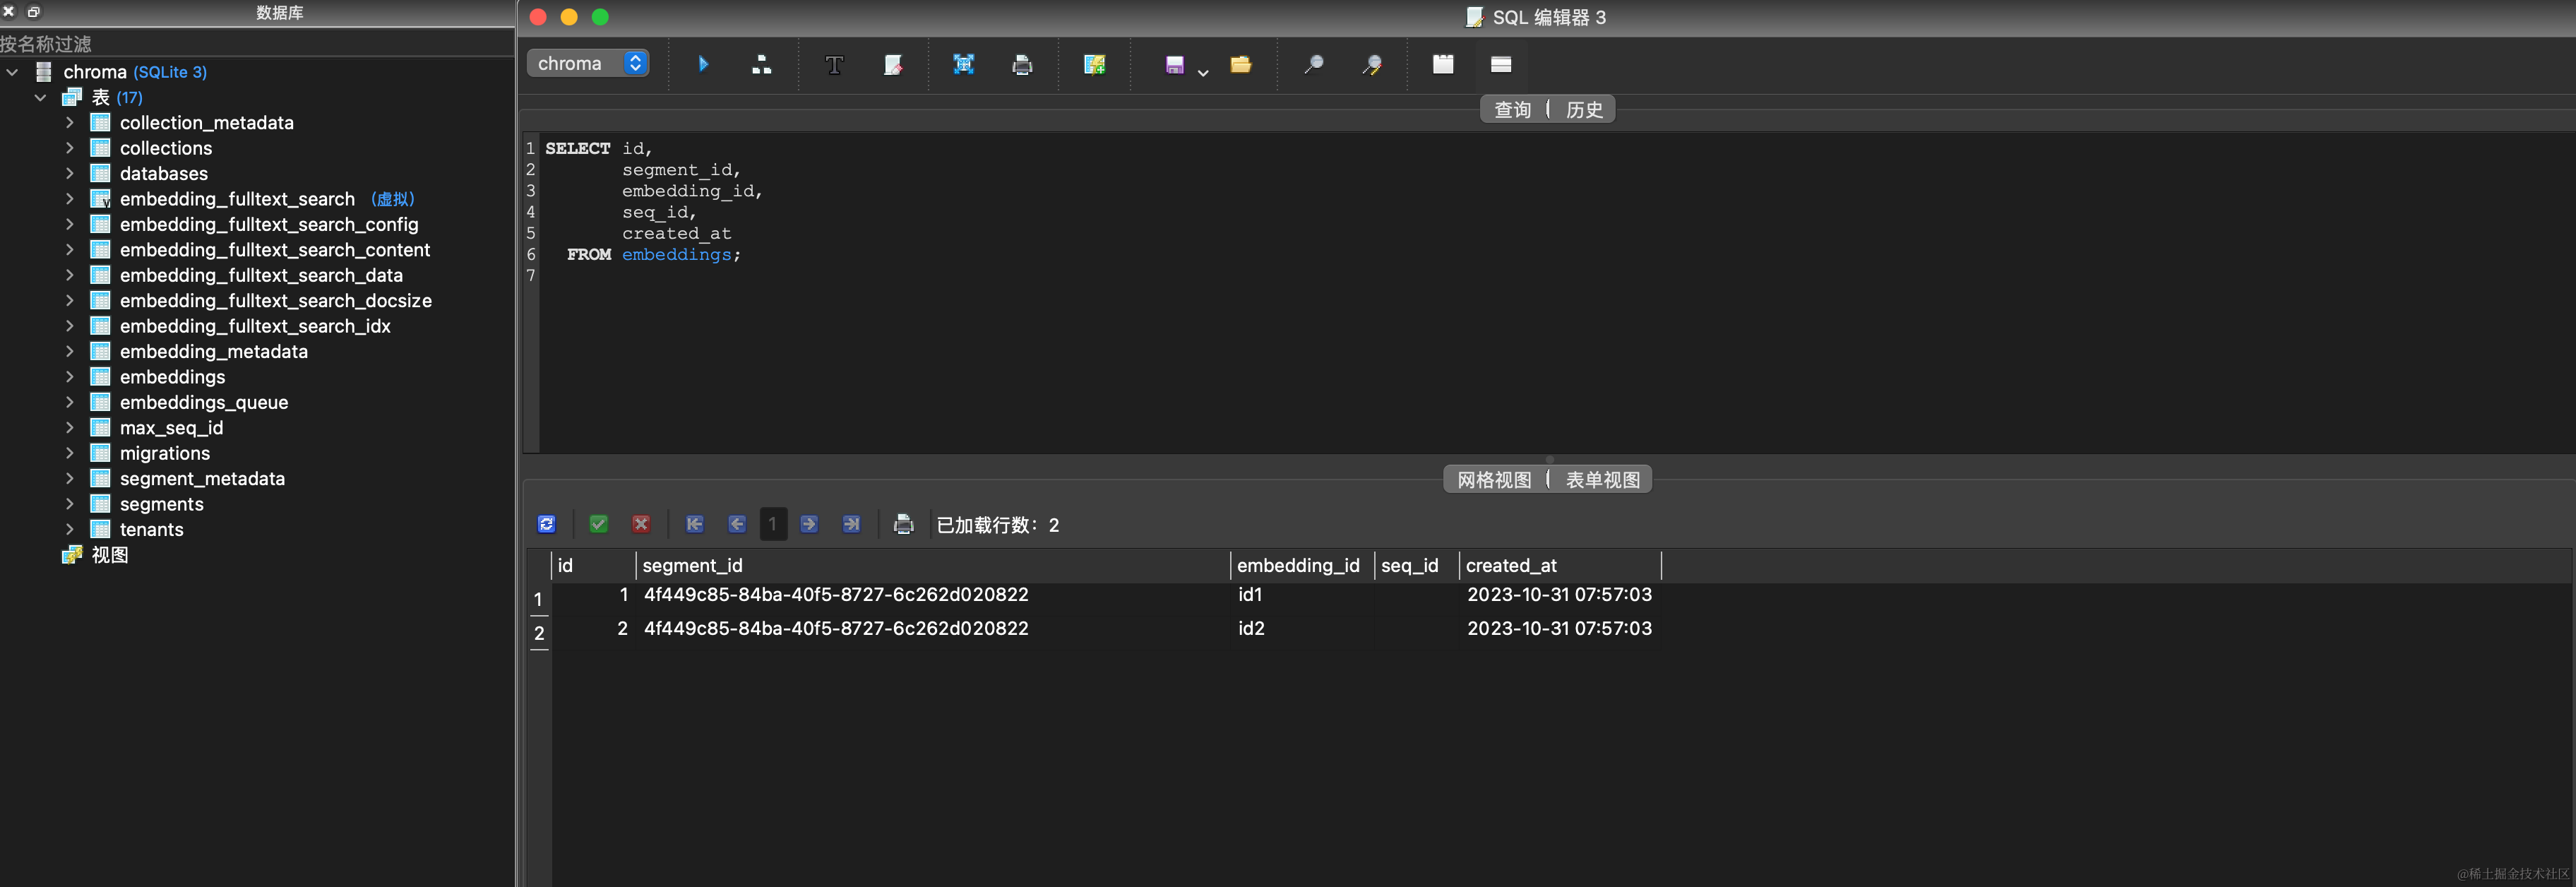This screenshot has height=887, width=2576.
Task: Switch to the 历史 history tab
Action: click(x=1583, y=110)
